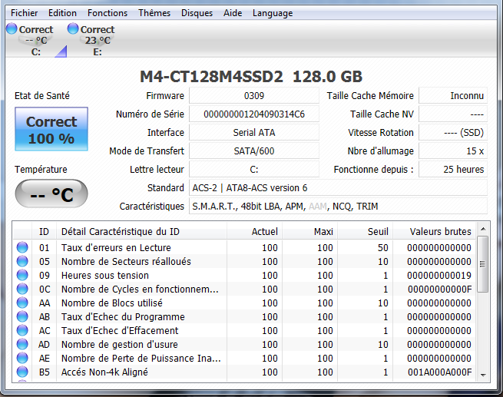This screenshot has width=503, height=397.
Task: Click the blue status orb for drive C:
Action: [x=12, y=29]
